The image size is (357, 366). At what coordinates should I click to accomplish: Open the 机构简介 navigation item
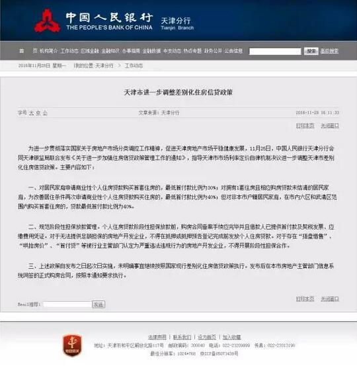click(x=48, y=51)
